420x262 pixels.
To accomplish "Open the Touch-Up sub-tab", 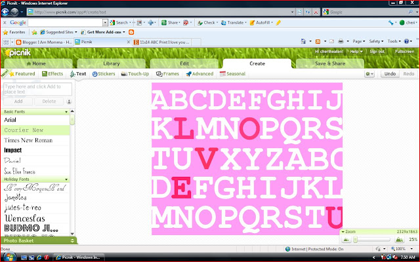I will (135, 74).
